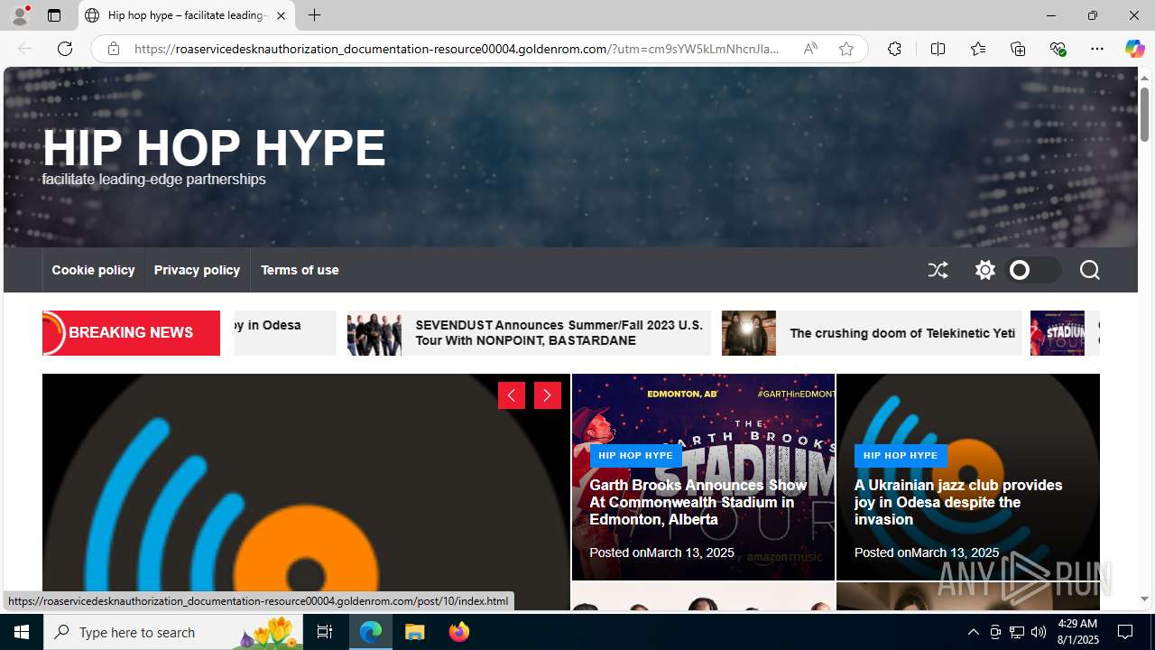
Task: Click the page vertical scrollbar thumb
Action: point(1144,115)
